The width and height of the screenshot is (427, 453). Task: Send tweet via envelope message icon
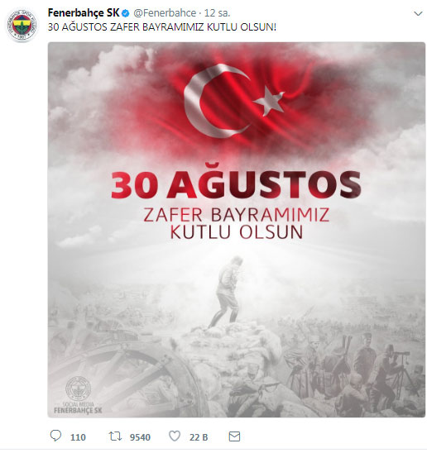234,436
